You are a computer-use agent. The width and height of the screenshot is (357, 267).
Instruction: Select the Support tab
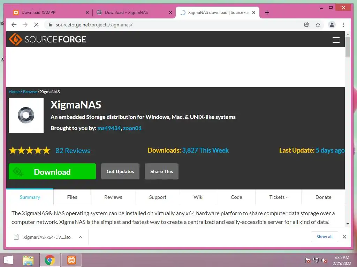pyautogui.click(x=158, y=197)
